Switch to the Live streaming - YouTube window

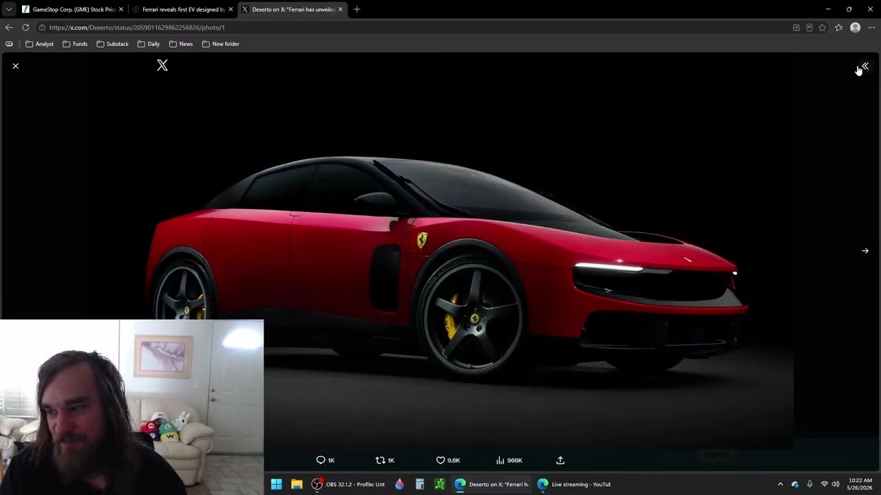(x=574, y=484)
